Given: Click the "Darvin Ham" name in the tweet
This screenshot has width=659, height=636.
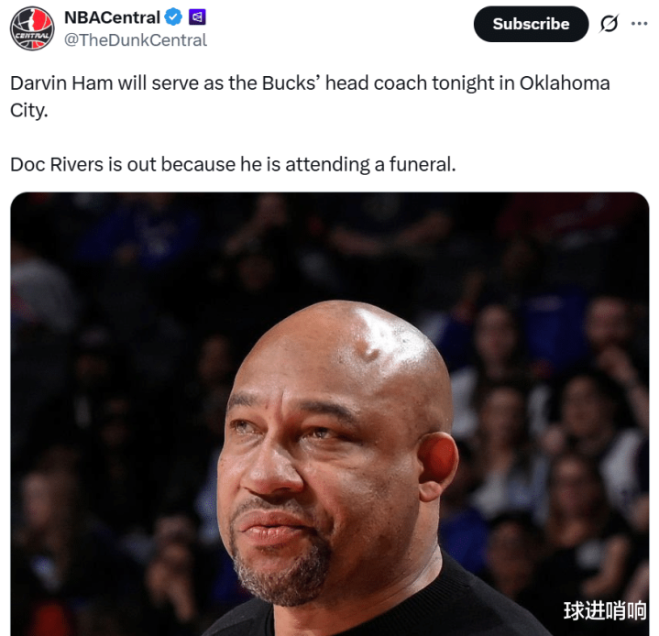Looking at the screenshot, I should tap(61, 83).
